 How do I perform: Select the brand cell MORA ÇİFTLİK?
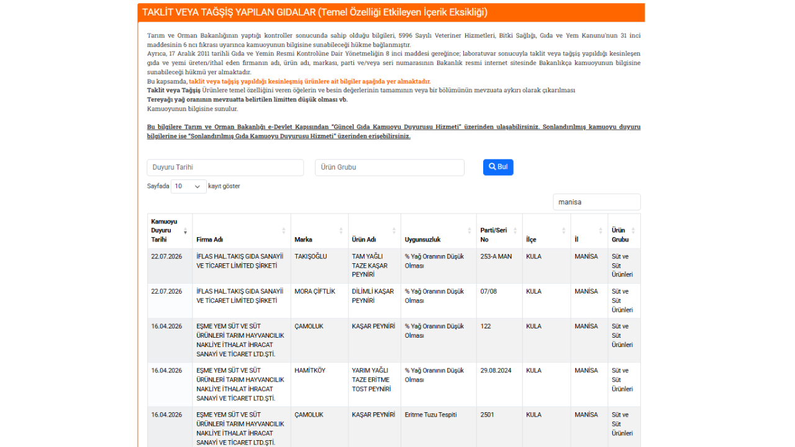coord(315,291)
